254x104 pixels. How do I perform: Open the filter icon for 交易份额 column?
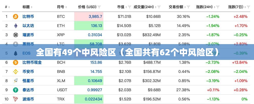(189, 7)
